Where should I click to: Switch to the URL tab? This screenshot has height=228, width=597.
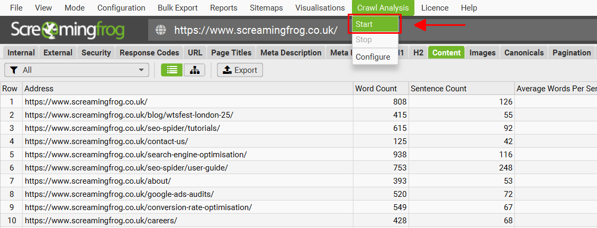pyautogui.click(x=195, y=53)
